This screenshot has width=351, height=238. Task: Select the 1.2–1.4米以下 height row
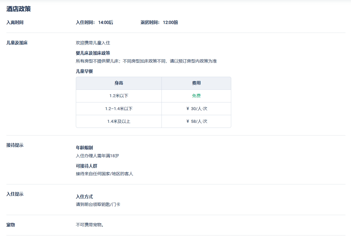[119, 109]
